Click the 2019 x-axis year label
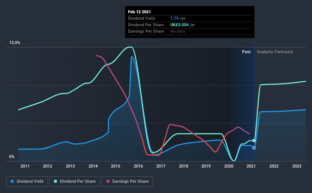The image size is (312, 193). 206,166
